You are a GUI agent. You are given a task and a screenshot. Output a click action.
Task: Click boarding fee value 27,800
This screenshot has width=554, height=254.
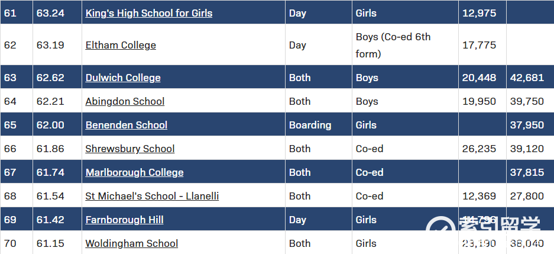click(x=527, y=196)
